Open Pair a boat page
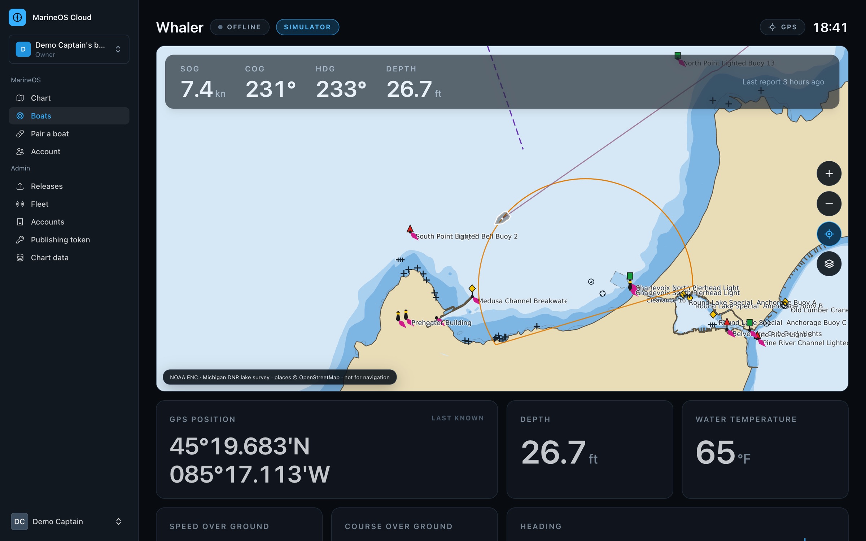866x541 pixels. (69, 134)
